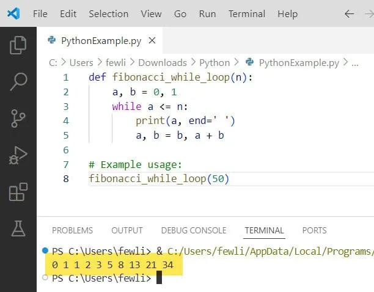Image resolution: width=374 pixels, height=292 pixels.
Task: Switch to the PORTS panel tab
Action: 314,230
